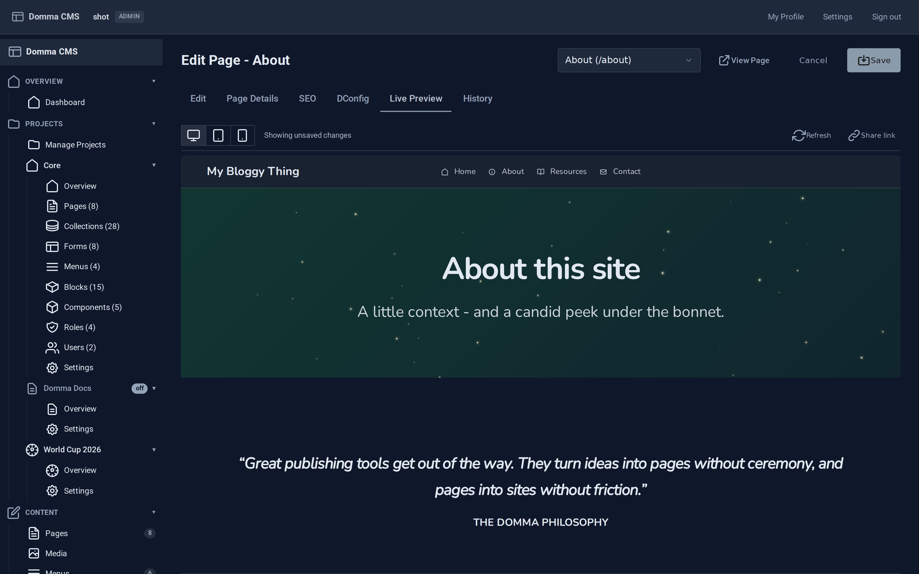Viewport: 919px width, 574px height.
Task: Collapse the World Cup 2026 project arrow
Action: [x=154, y=450]
